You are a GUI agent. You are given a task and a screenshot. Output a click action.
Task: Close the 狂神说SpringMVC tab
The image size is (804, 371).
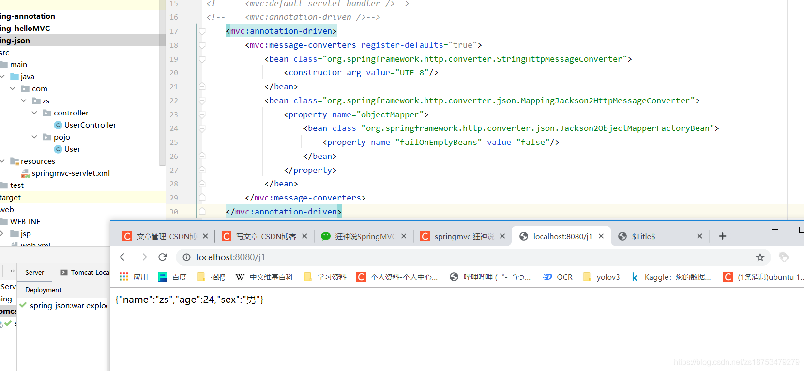[x=404, y=236]
